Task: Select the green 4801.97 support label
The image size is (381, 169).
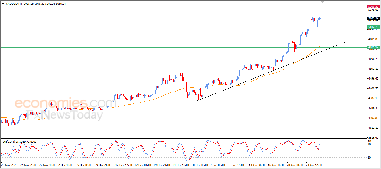Action: point(373,47)
